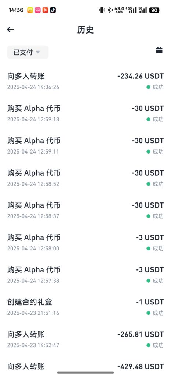View the 向多人转账 -265.81 USDT record

(85, 339)
